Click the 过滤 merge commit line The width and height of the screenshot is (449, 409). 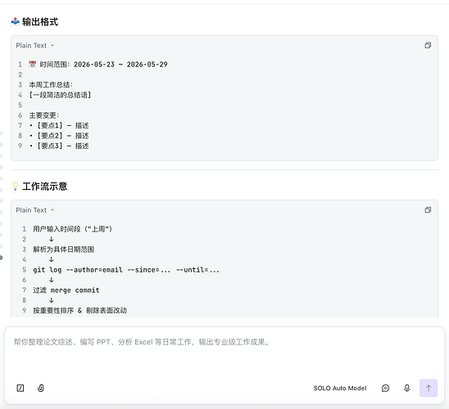[x=66, y=290]
